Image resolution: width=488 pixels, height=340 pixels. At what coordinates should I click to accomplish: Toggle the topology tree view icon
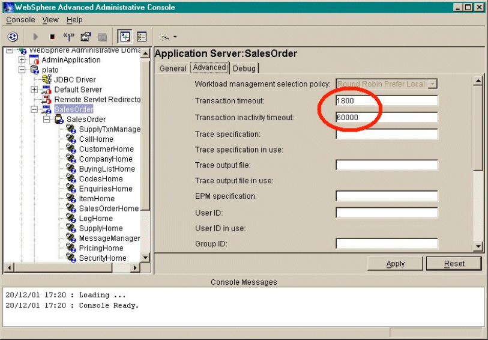125,37
